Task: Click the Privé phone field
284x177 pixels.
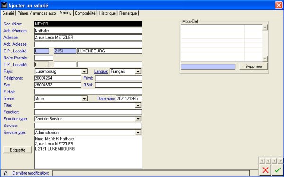Action: [118, 78]
